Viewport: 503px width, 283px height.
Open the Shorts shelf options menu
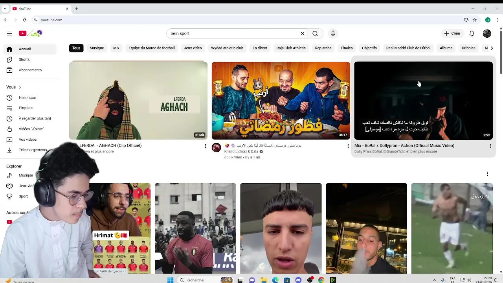pyautogui.click(x=487, y=174)
